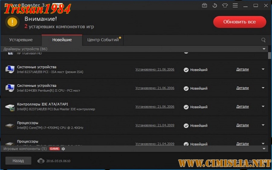Open the toolbox briefcase icon
The image size is (272, 170).
(204, 5)
